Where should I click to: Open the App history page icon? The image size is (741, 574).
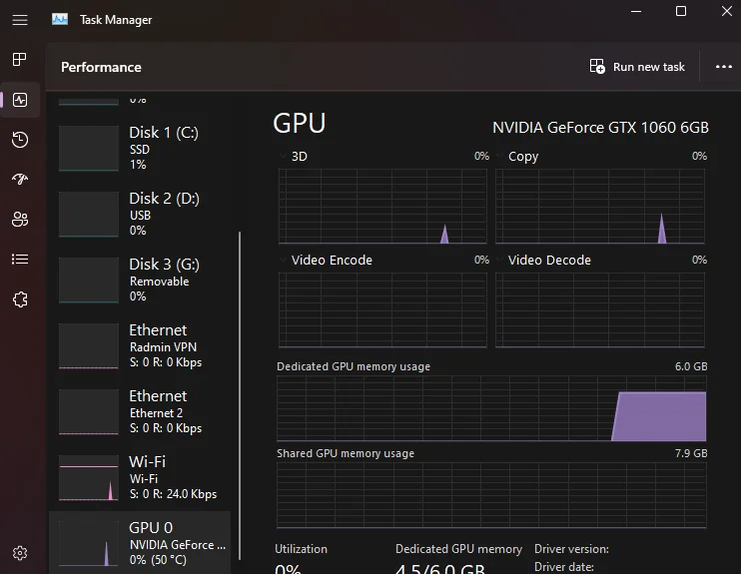coord(20,140)
